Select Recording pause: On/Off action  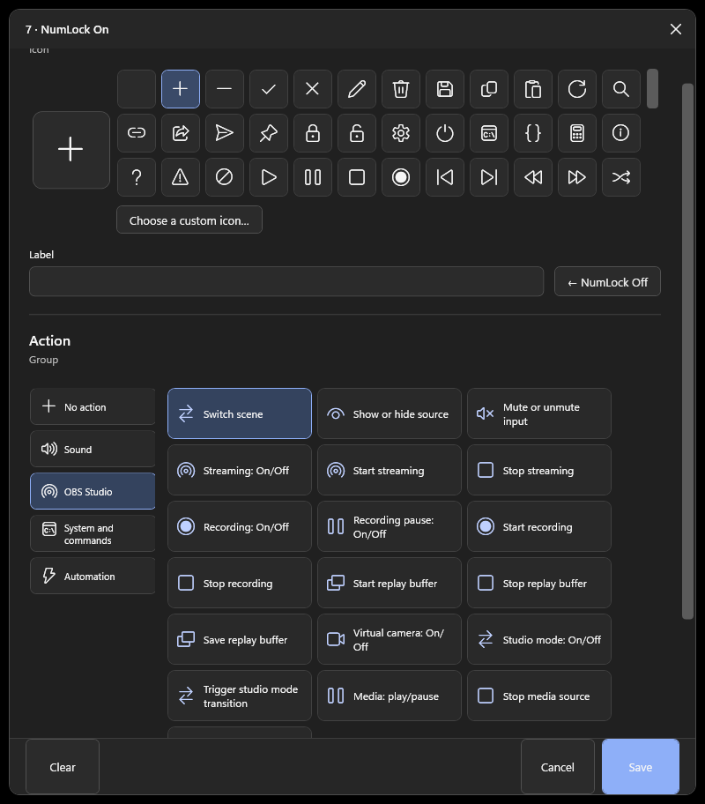[x=390, y=526]
